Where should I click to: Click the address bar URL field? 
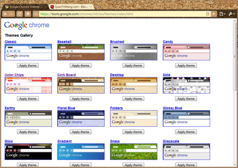(x=122, y=14)
